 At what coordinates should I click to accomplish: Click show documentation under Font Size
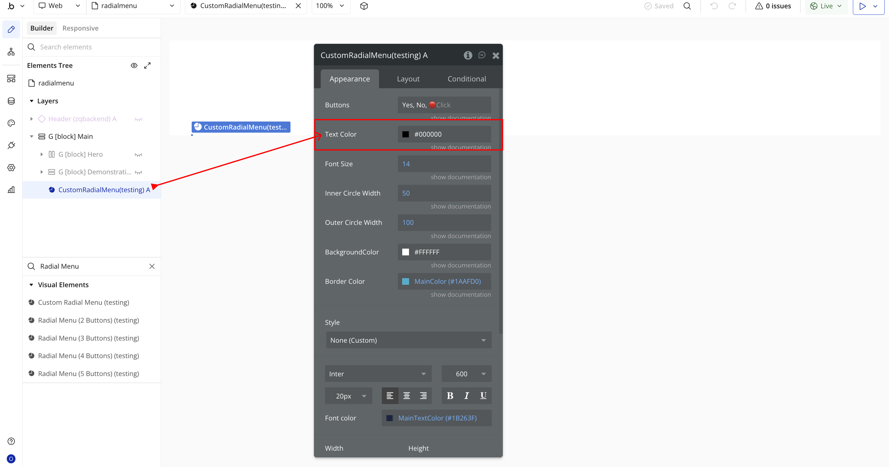tap(460, 177)
